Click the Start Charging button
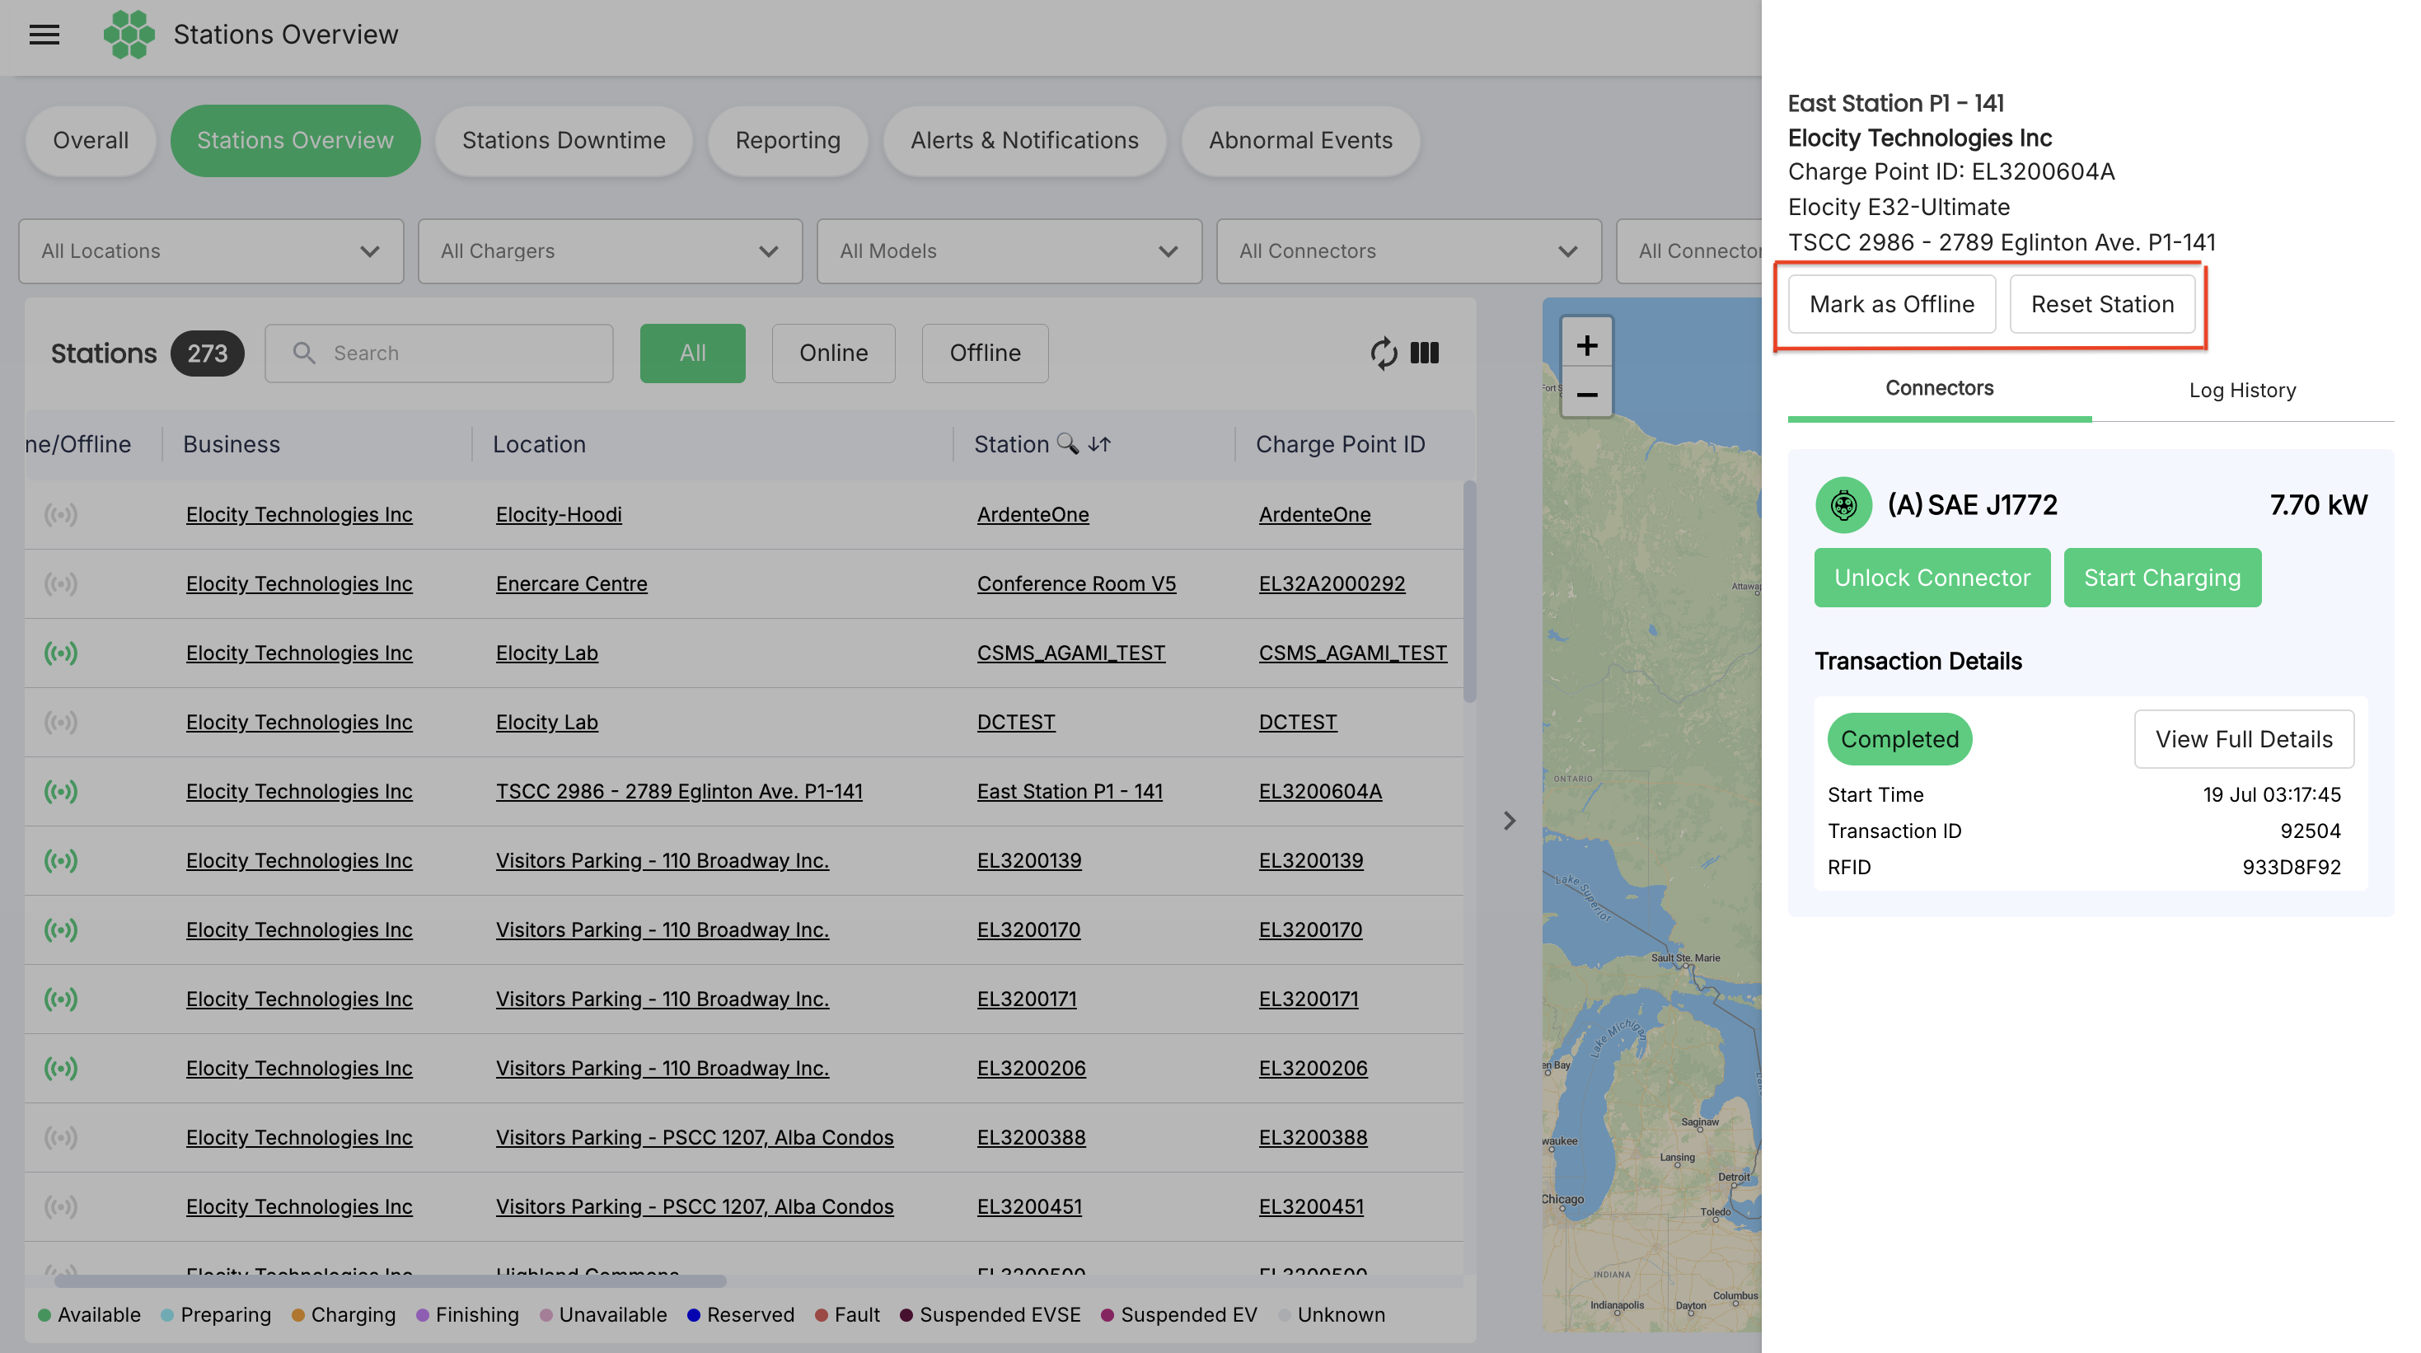Screen dimensions: 2421x1353 click(2162, 578)
